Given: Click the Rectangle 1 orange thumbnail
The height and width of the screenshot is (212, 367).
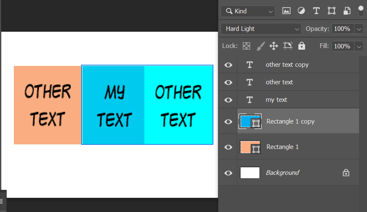Looking at the screenshot, I should point(250,147).
